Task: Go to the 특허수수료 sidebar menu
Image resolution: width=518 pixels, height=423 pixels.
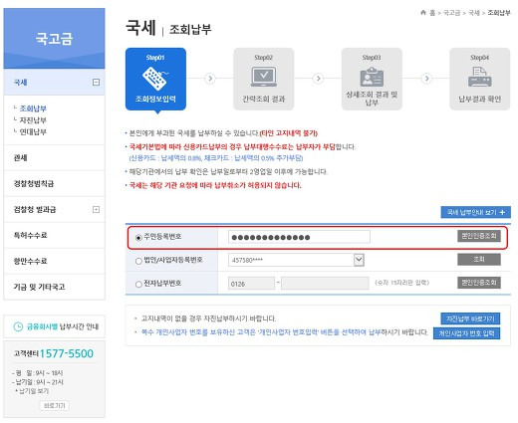Action: click(x=54, y=235)
